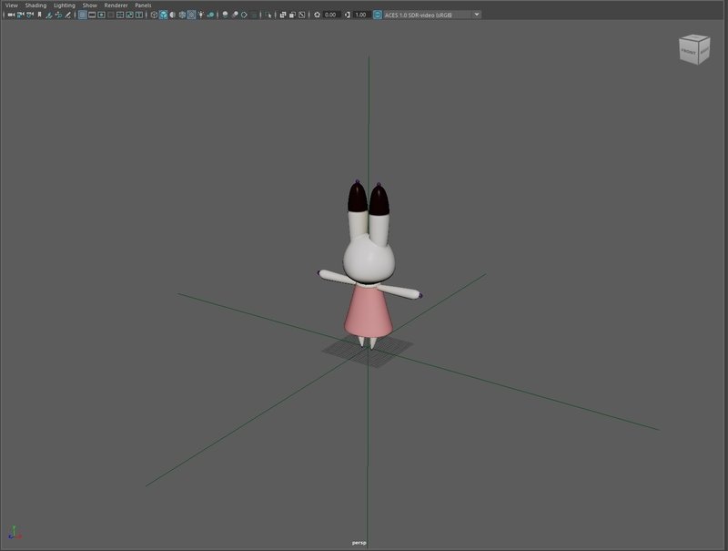Screen dimensions: 728x551
Task: Click the Isolate Select icon
Action: pos(268,15)
